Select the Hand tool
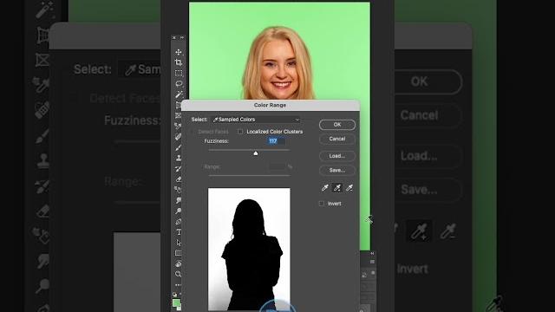 [179, 263]
